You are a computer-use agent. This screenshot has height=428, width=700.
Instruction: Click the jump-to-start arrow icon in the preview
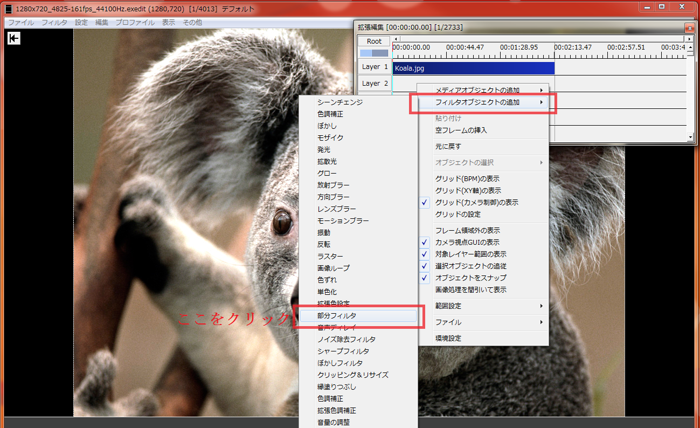pos(14,38)
